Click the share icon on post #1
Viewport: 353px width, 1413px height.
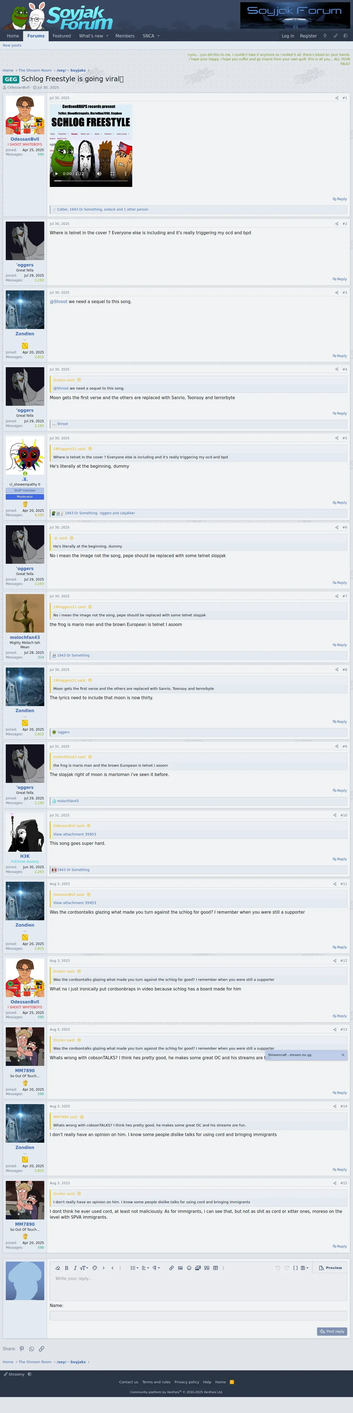[x=337, y=98]
